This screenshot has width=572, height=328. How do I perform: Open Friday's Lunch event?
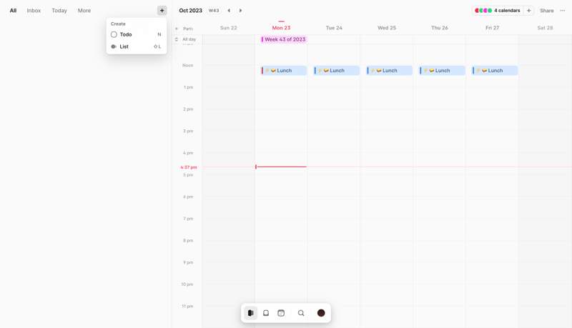coord(495,70)
